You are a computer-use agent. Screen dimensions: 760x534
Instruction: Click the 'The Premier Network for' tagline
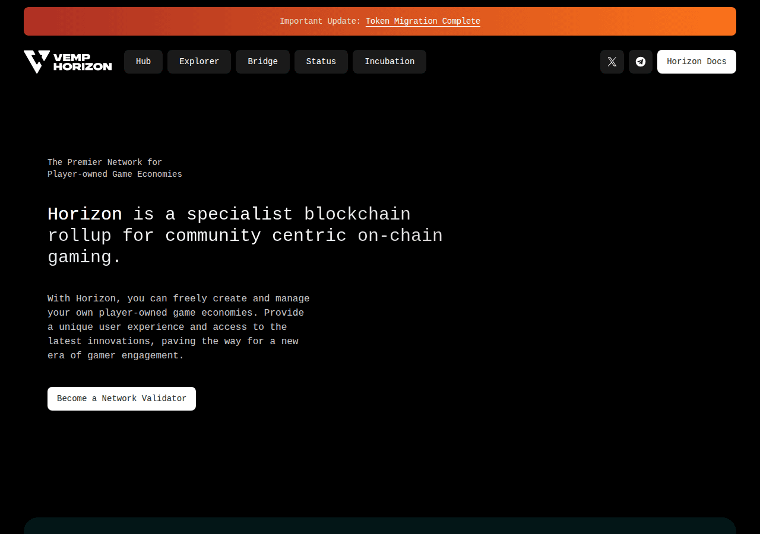point(104,163)
